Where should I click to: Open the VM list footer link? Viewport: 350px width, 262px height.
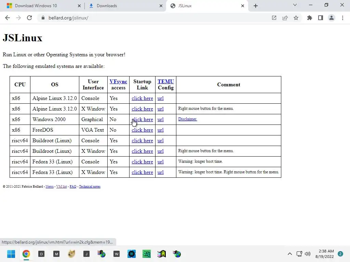click(x=62, y=187)
